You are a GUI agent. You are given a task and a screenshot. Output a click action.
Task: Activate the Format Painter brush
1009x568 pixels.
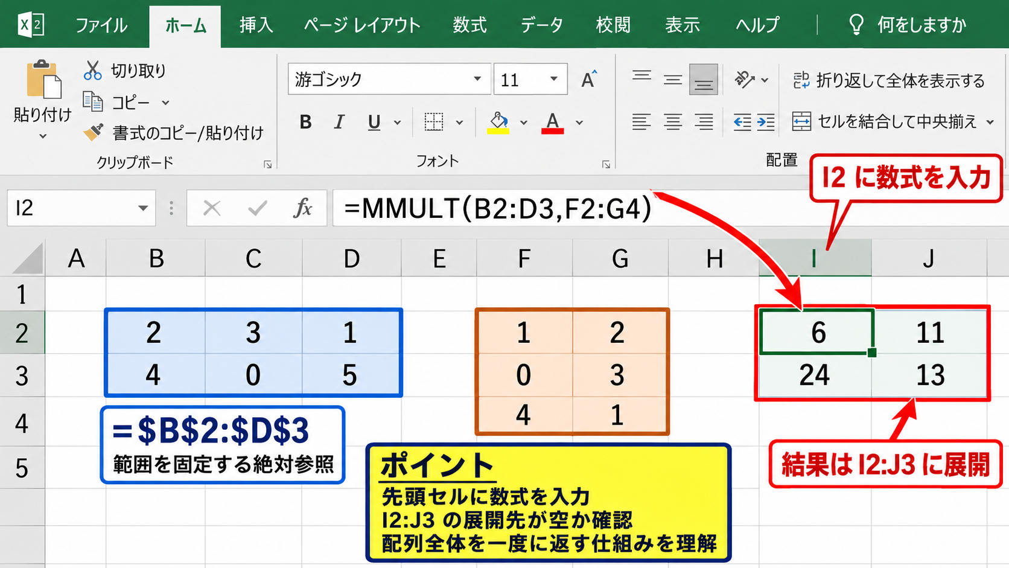(x=93, y=132)
